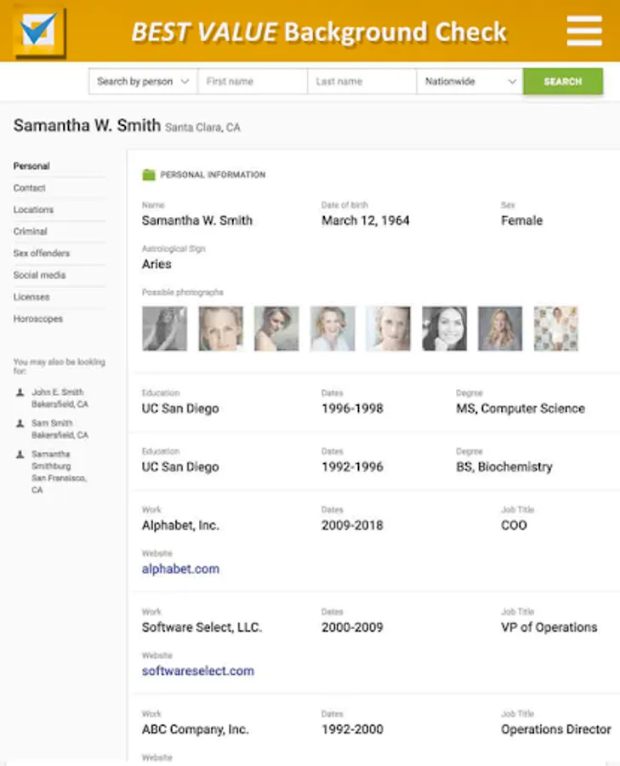Open the Social media sidebar section
The height and width of the screenshot is (766, 620).
click(x=39, y=275)
